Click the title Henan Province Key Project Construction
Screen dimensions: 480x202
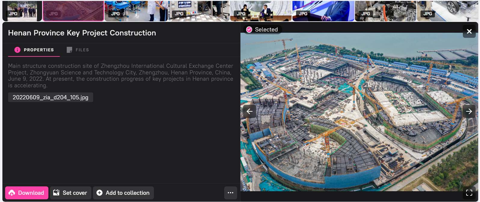coord(82,33)
